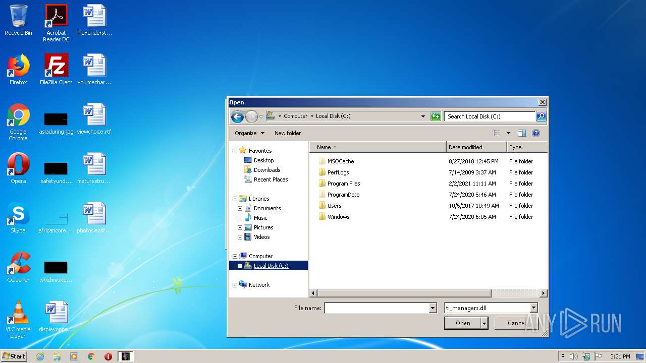Image resolution: width=646 pixels, height=363 pixels.
Task: Click the search magnifier icon
Action: 541,116
